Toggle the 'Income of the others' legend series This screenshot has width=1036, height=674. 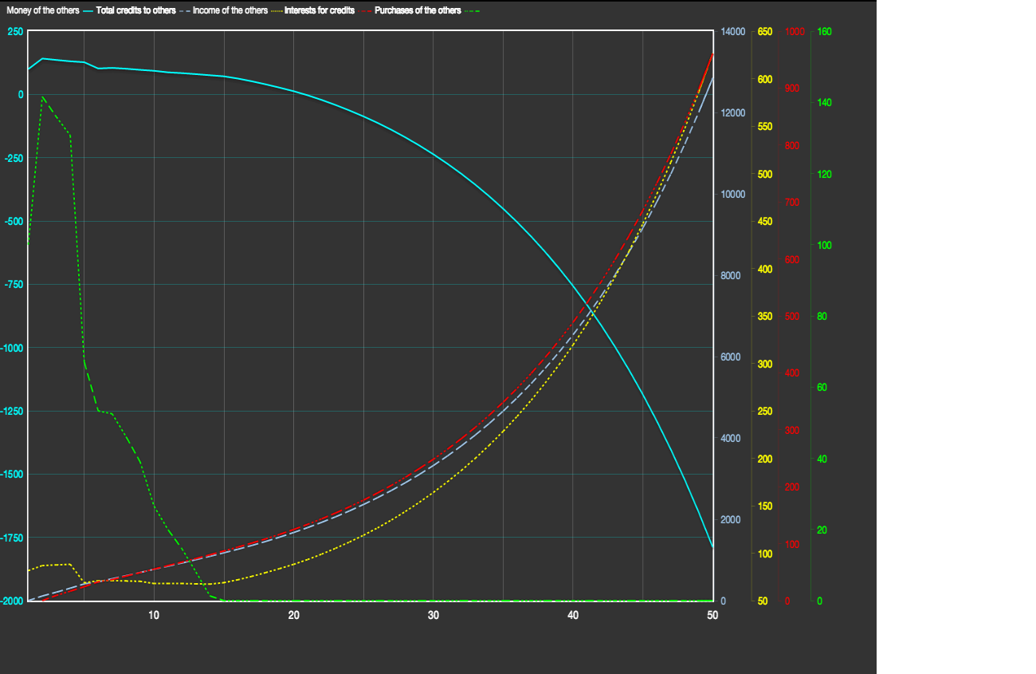230,11
